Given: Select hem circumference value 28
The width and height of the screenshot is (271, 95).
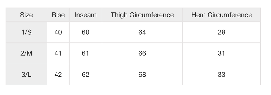Looking at the screenshot, I should click(222, 32).
